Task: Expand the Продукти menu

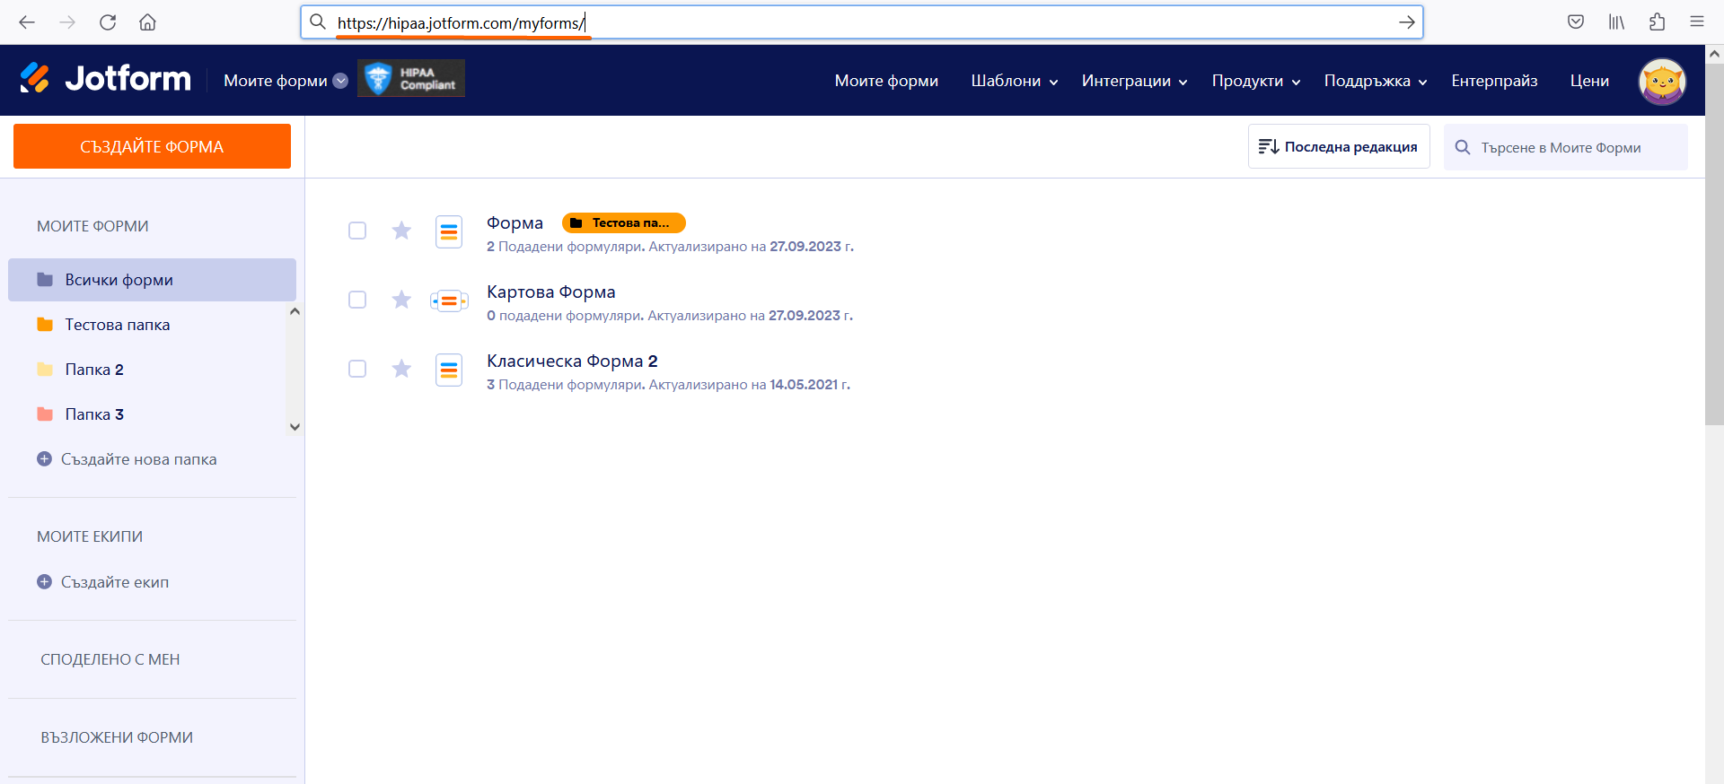Action: (1256, 81)
